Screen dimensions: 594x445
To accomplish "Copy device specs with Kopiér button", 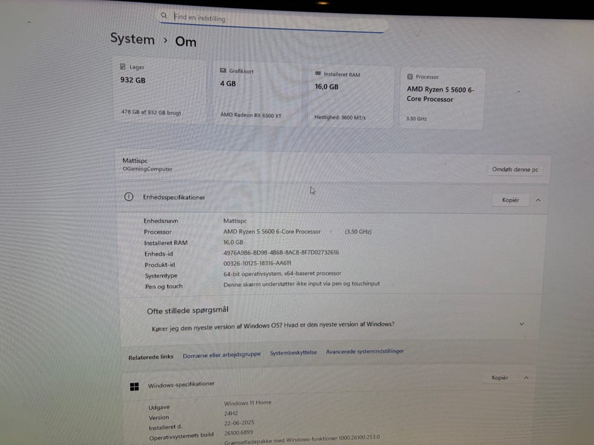I will 510,200.
